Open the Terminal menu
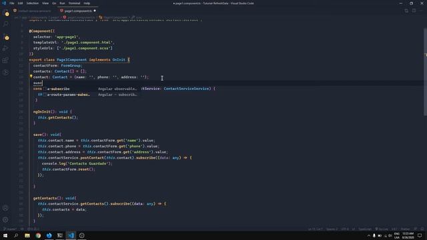Viewport: 427px width, 240px height. click(x=74, y=3)
